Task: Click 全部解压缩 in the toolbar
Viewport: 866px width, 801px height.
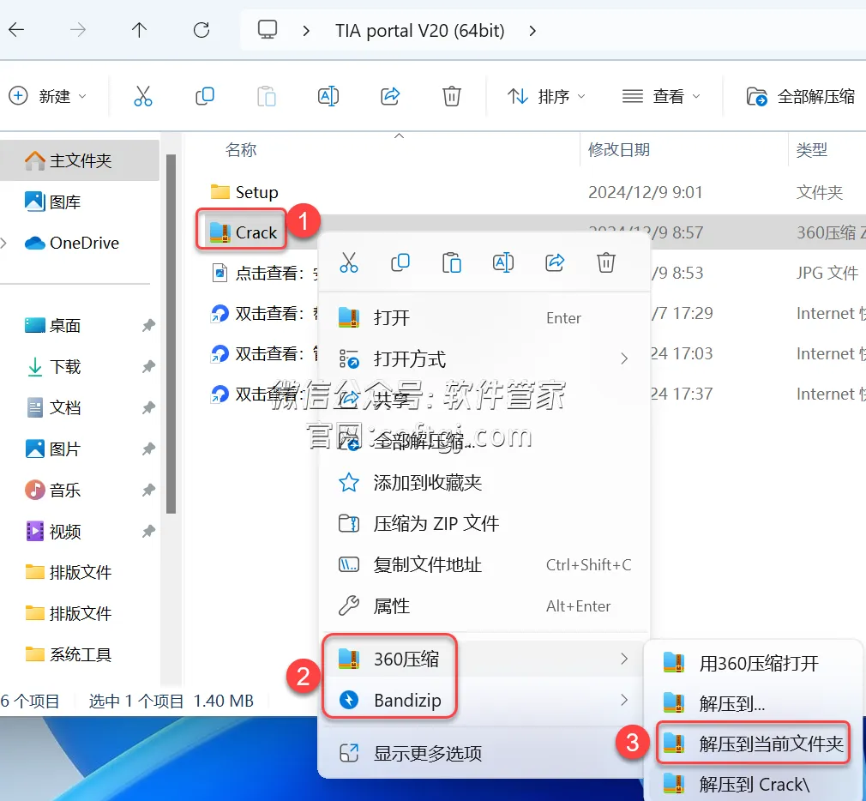Action: [801, 97]
